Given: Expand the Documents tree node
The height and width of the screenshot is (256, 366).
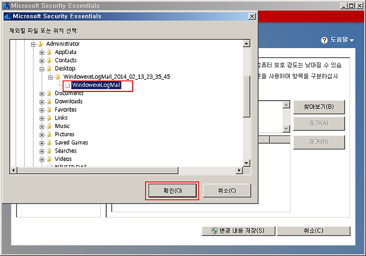Looking at the screenshot, I should point(42,94).
